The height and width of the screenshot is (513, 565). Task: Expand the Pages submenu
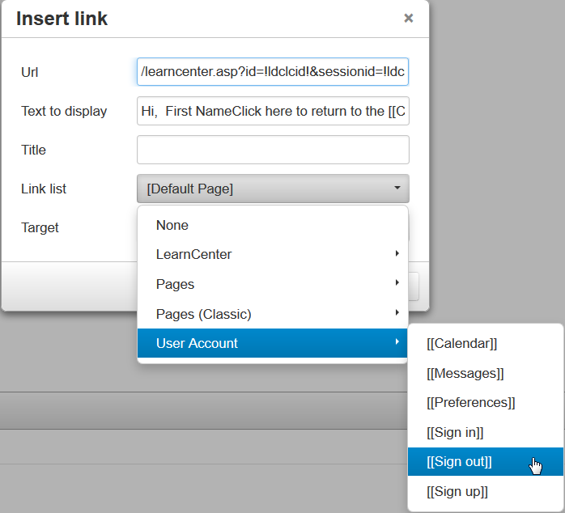[x=176, y=284]
